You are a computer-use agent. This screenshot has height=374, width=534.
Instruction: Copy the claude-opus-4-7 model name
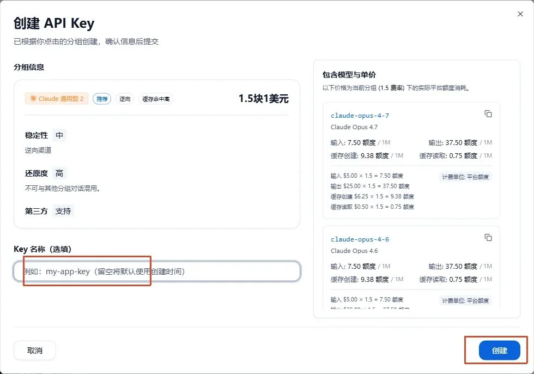tap(488, 114)
